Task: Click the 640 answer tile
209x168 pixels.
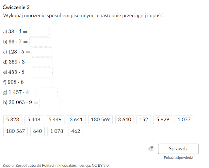Action: point(38,131)
